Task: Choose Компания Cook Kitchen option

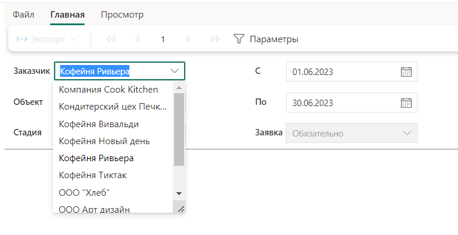Action: click(x=108, y=90)
